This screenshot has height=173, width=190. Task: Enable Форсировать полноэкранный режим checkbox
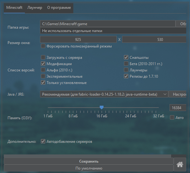[43, 46]
